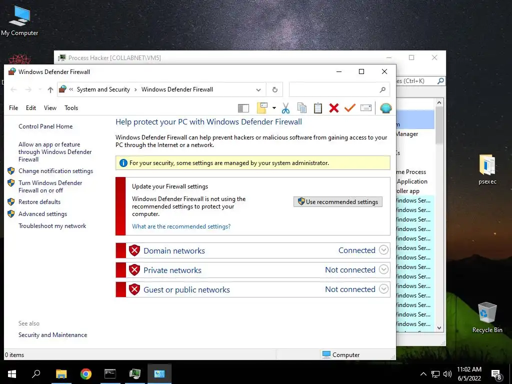512x384 pixels.
Task: Click the red shield icon beside Private networks
Action: click(x=134, y=270)
